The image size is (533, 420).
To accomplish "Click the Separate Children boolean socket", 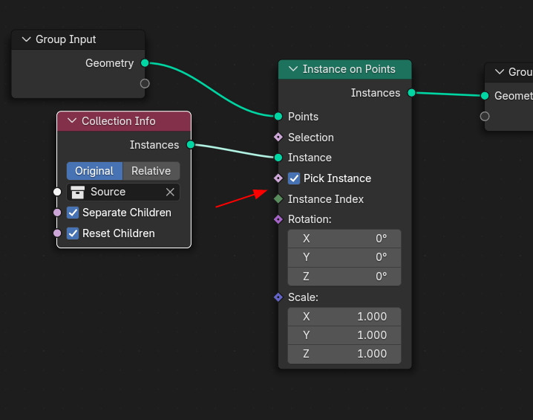I will pos(57,213).
